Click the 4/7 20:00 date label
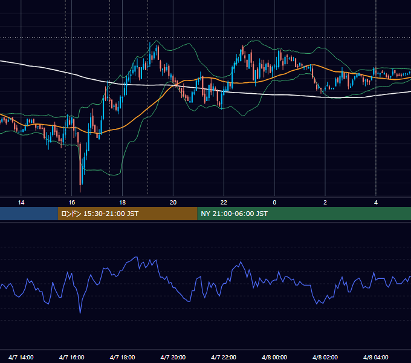The height and width of the screenshot is (363, 411). [173, 357]
